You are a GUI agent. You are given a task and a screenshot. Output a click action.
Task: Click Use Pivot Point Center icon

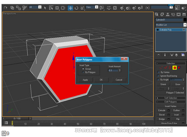[x=102, y=8]
